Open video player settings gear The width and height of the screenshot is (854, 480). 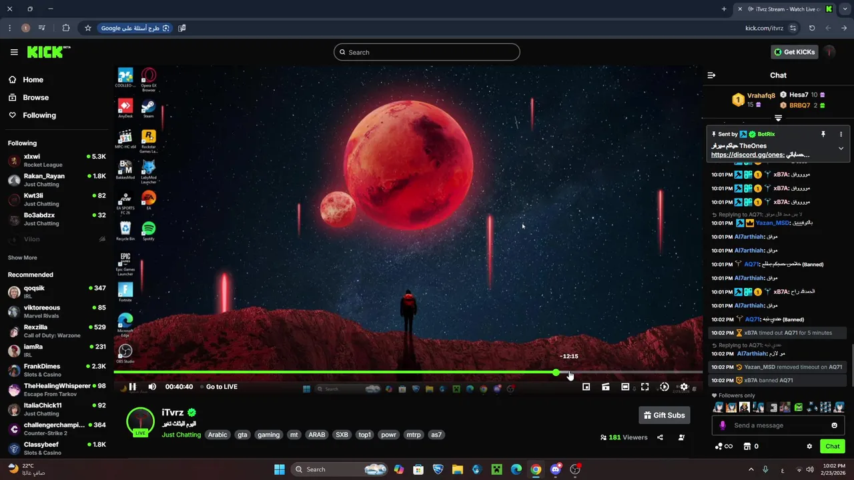click(x=684, y=387)
